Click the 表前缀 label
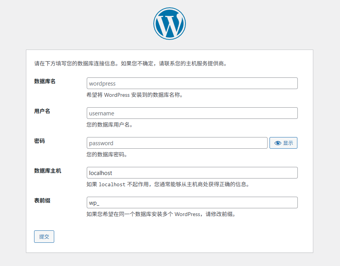This screenshot has height=266, width=340. [42, 201]
